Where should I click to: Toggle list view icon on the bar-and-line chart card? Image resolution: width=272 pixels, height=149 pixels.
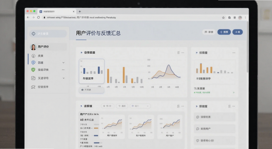(x=178, y=52)
